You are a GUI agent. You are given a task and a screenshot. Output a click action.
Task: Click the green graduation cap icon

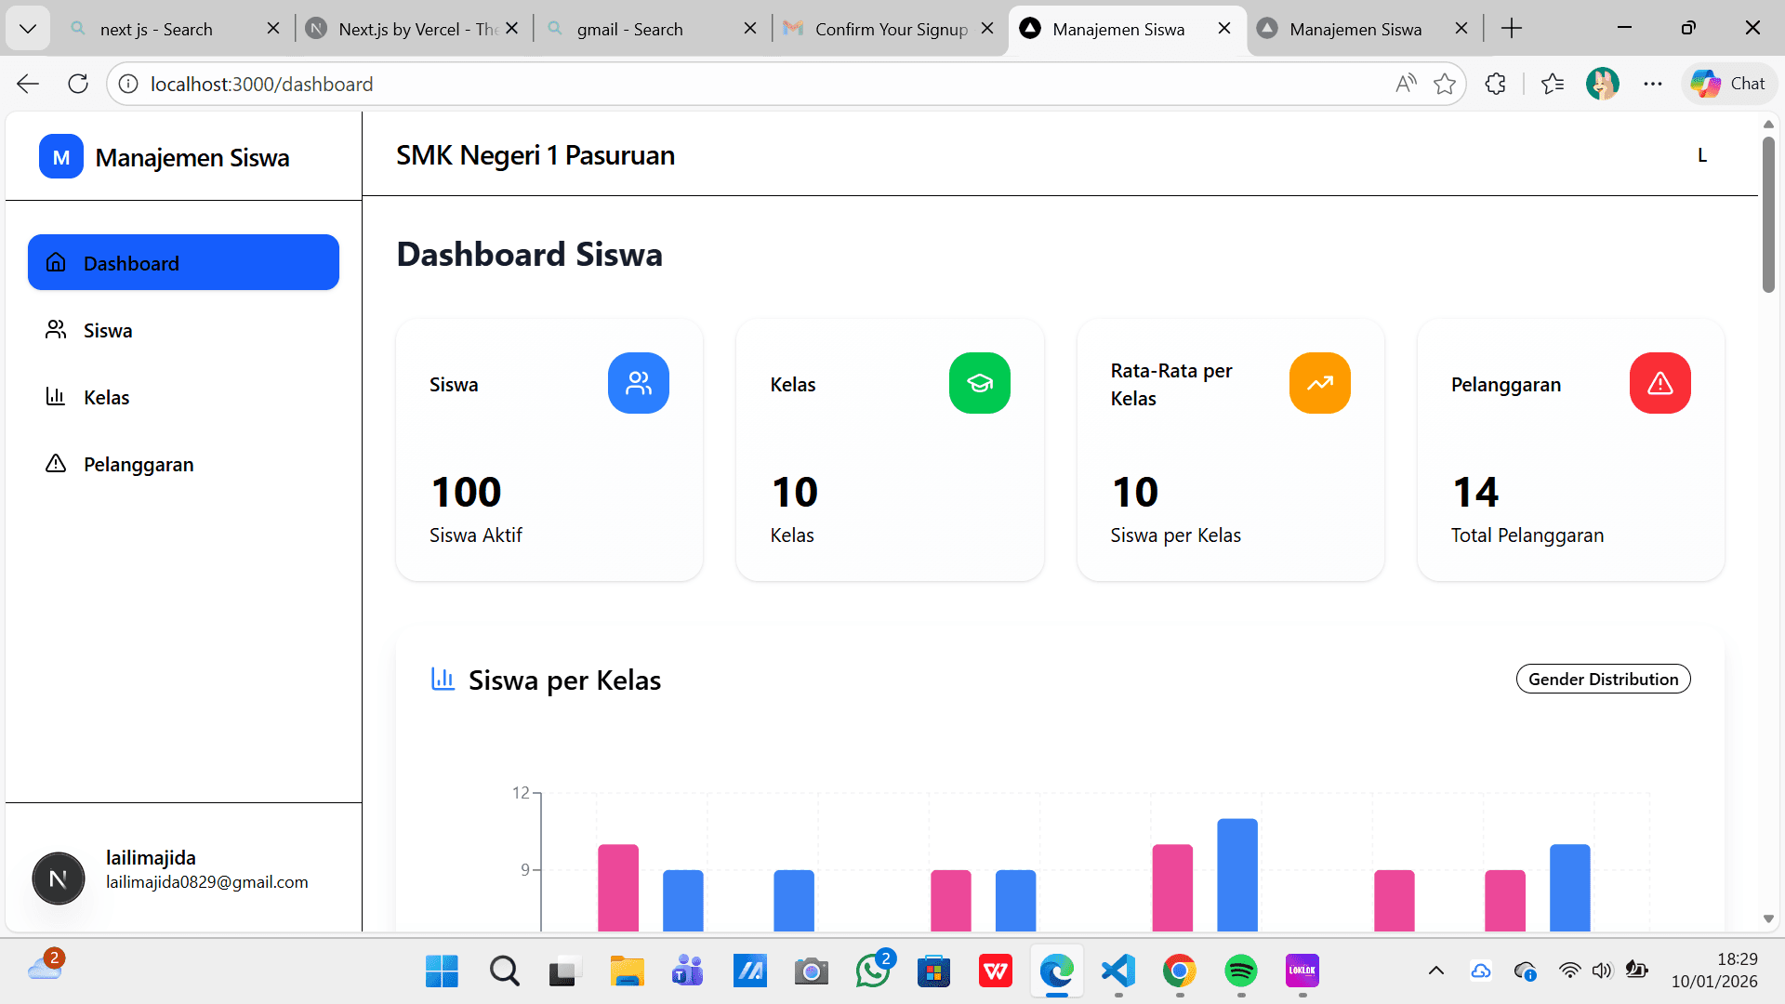coord(980,383)
